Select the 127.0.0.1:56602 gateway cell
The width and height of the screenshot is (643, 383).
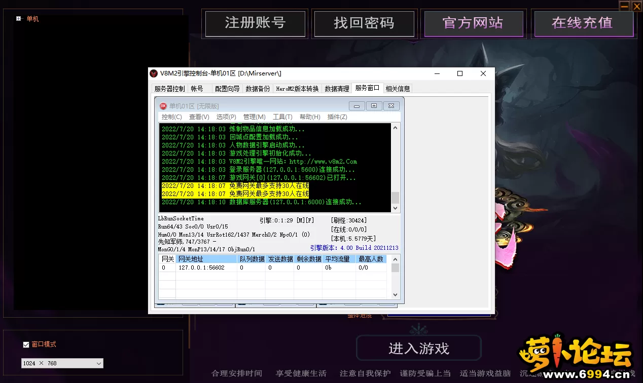click(201, 267)
